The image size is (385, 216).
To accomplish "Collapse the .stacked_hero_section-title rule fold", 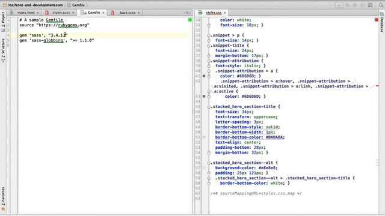I will (x=209, y=107).
